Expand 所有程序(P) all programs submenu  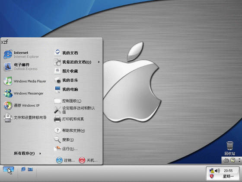point(28,153)
